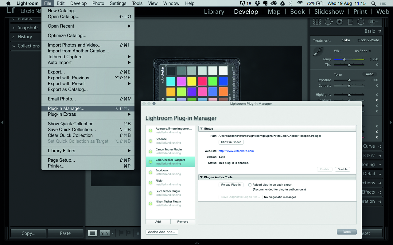Screen dimensions: 393x245
Task: Open Adobe Add-ons
Action: click(161, 232)
